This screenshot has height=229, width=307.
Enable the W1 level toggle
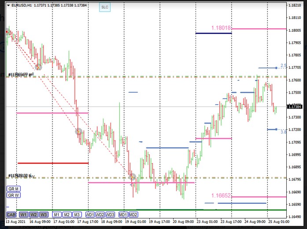tap(23, 214)
